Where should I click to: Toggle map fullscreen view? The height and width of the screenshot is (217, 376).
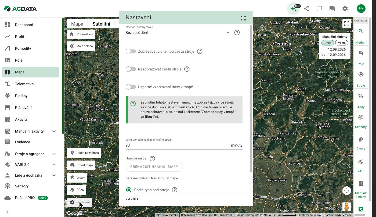coord(347,24)
